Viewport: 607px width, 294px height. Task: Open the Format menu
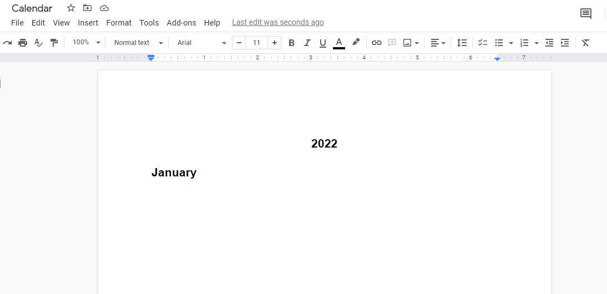pyautogui.click(x=119, y=23)
